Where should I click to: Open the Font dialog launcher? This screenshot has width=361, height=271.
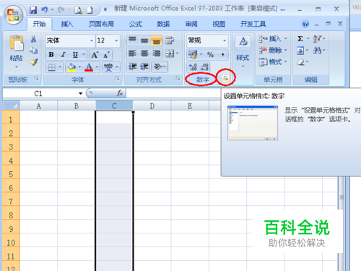[x=118, y=78]
